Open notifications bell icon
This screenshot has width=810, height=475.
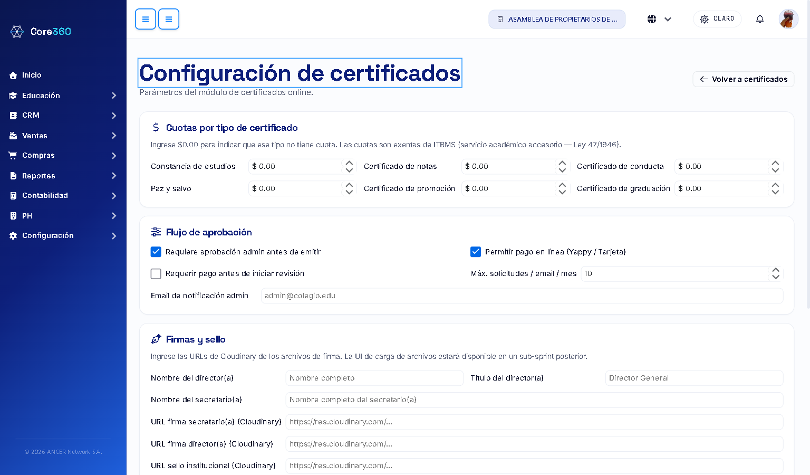click(760, 19)
